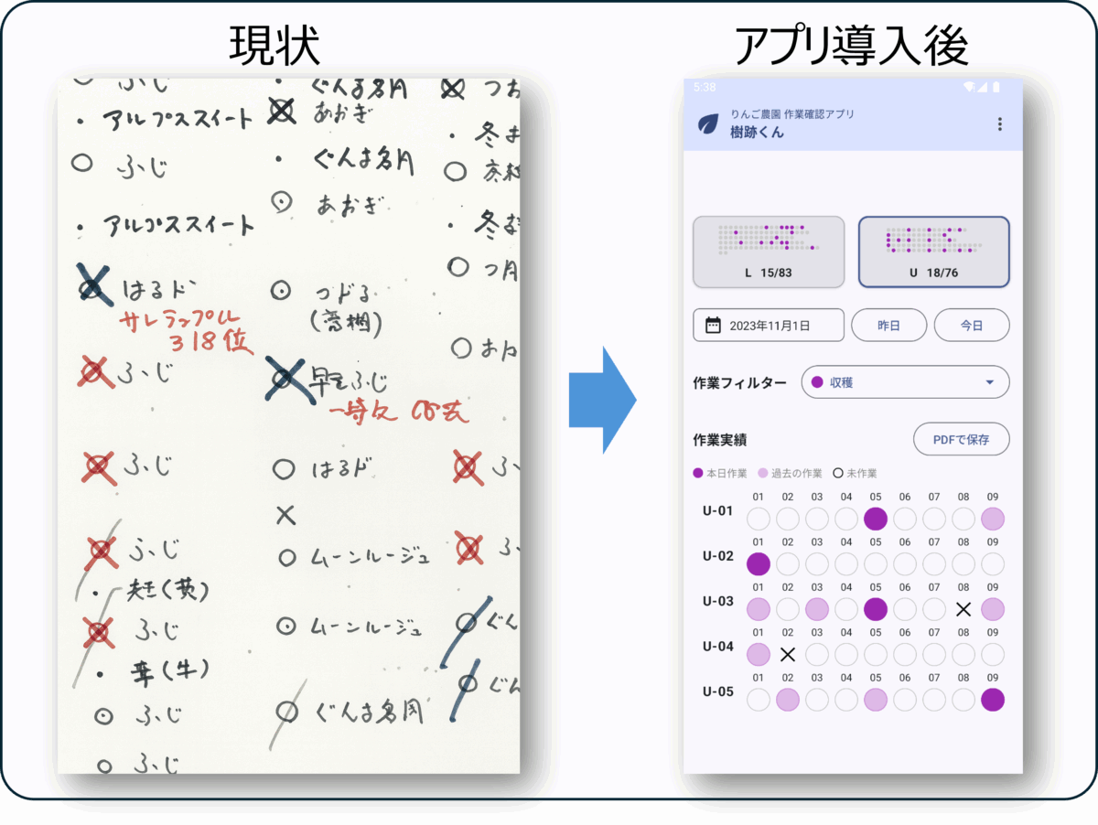Open the date picker showing 2023年11月1日
The height and width of the screenshot is (825, 1098).
pos(769,326)
